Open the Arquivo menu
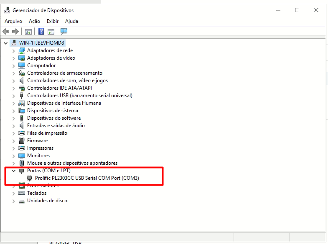This screenshot has height=244, width=328. tap(13, 21)
